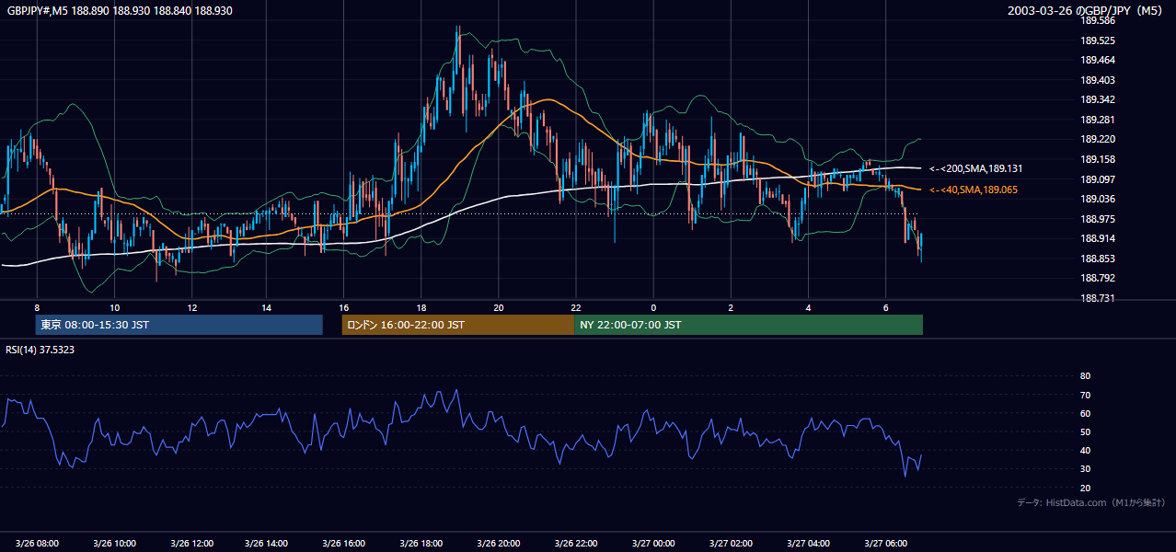The height and width of the screenshot is (552, 1176).
Task: Click price axis value 188.853
Action: [x=1097, y=259]
